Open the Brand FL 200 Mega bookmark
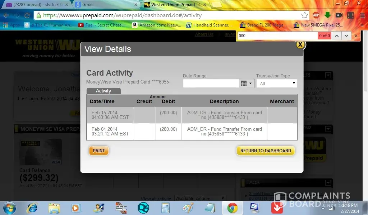This screenshot has width=368, height=215. tap(263, 25)
